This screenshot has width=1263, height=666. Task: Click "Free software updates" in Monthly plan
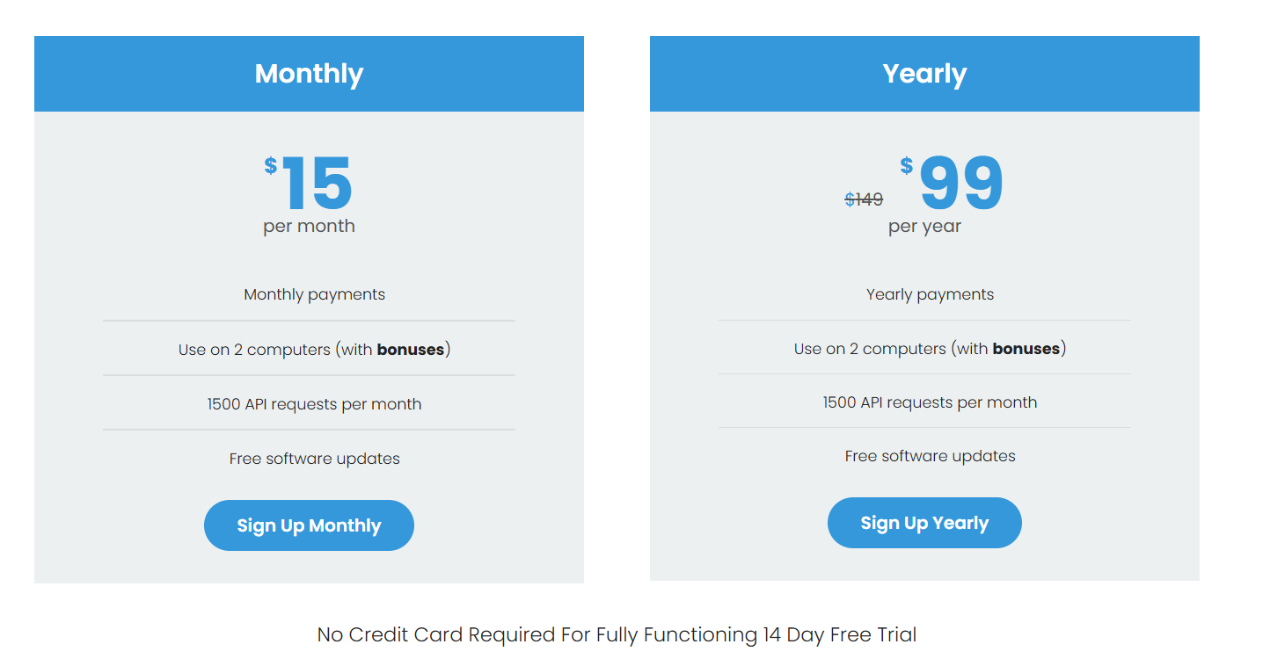(314, 459)
